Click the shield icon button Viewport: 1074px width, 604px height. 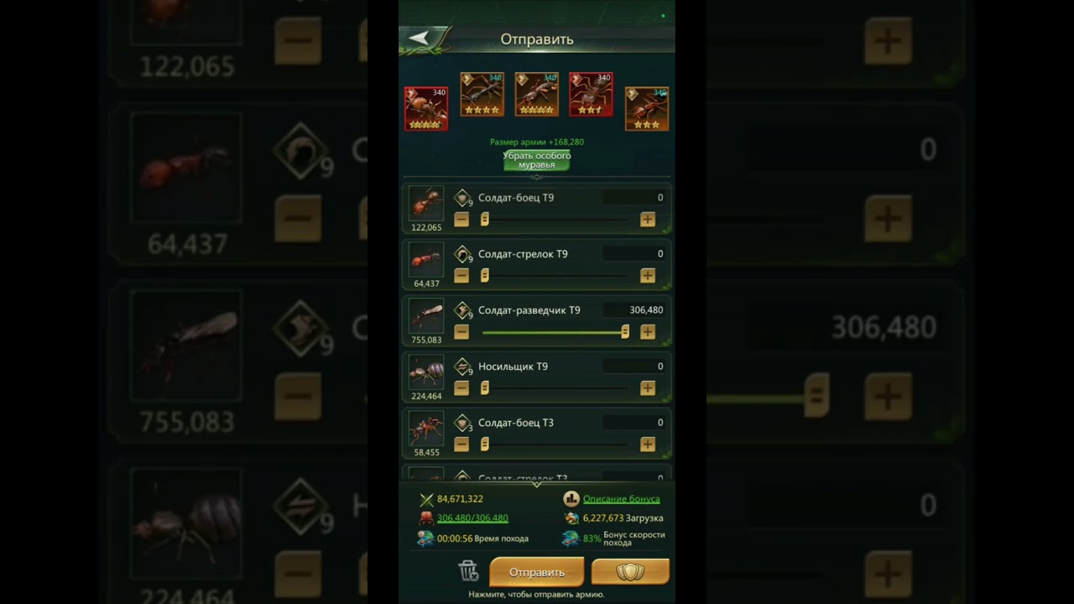pos(630,572)
